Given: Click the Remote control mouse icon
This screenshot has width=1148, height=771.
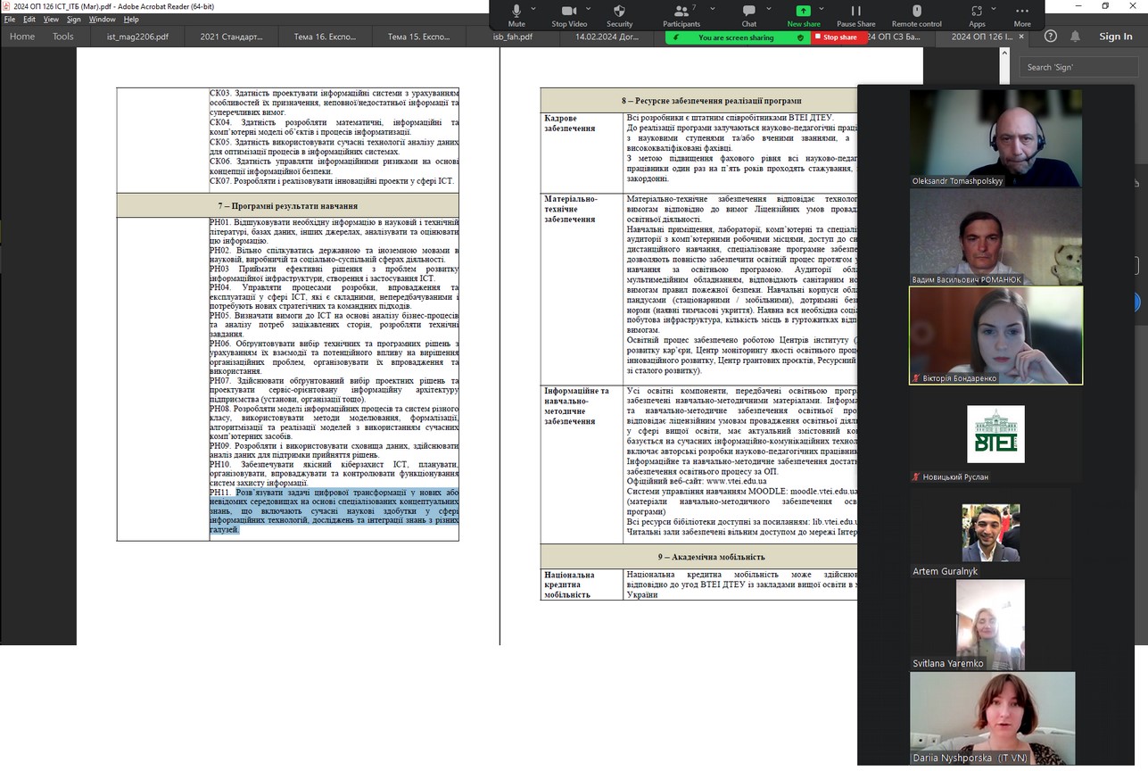Looking at the screenshot, I should pyautogui.click(x=916, y=12).
